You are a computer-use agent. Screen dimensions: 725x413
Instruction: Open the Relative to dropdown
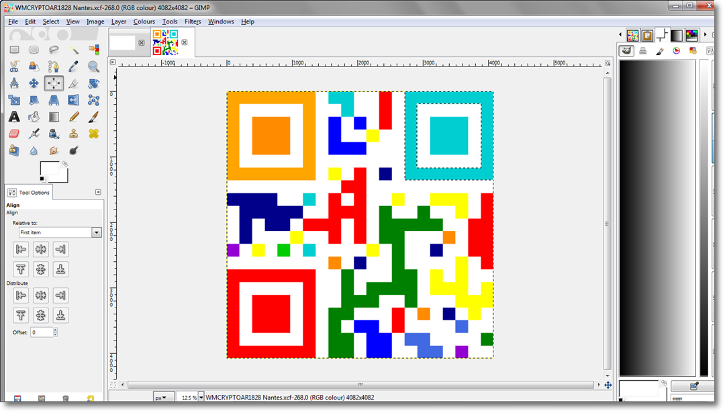pos(60,232)
